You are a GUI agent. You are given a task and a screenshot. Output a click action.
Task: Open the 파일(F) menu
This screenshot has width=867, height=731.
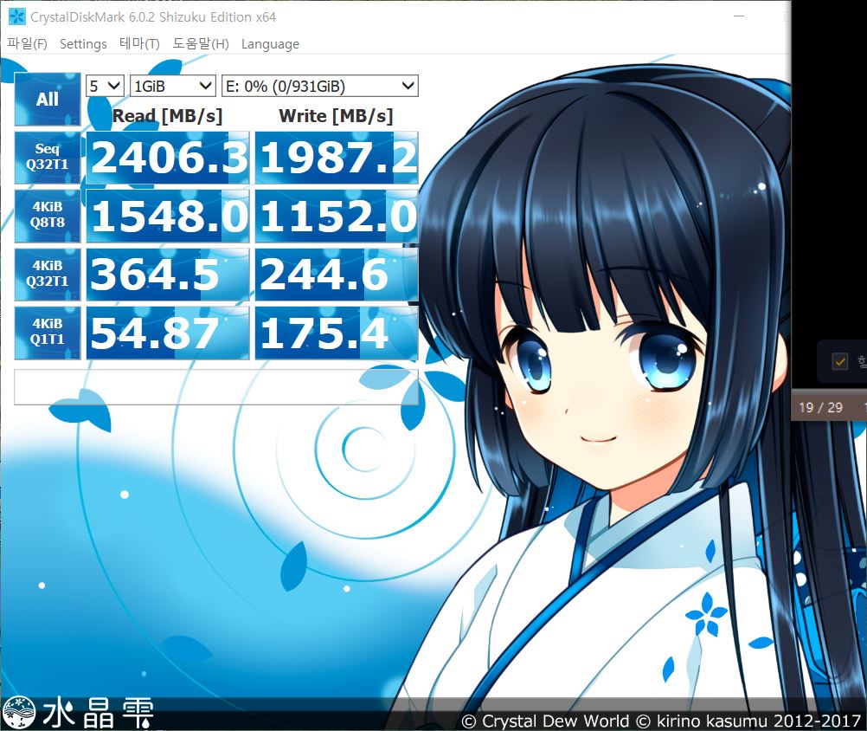pyautogui.click(x=27, y=43)
